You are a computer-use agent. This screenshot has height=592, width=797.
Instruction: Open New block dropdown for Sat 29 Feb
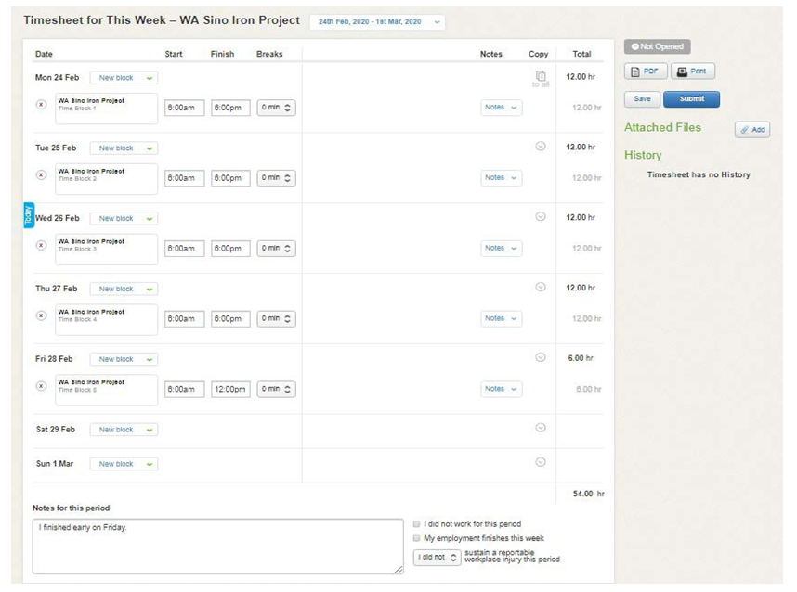click(124, 430)
